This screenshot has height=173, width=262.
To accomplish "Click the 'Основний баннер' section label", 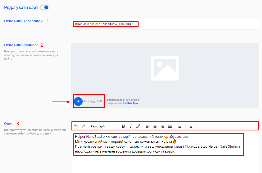I will [x=21, y=45].
